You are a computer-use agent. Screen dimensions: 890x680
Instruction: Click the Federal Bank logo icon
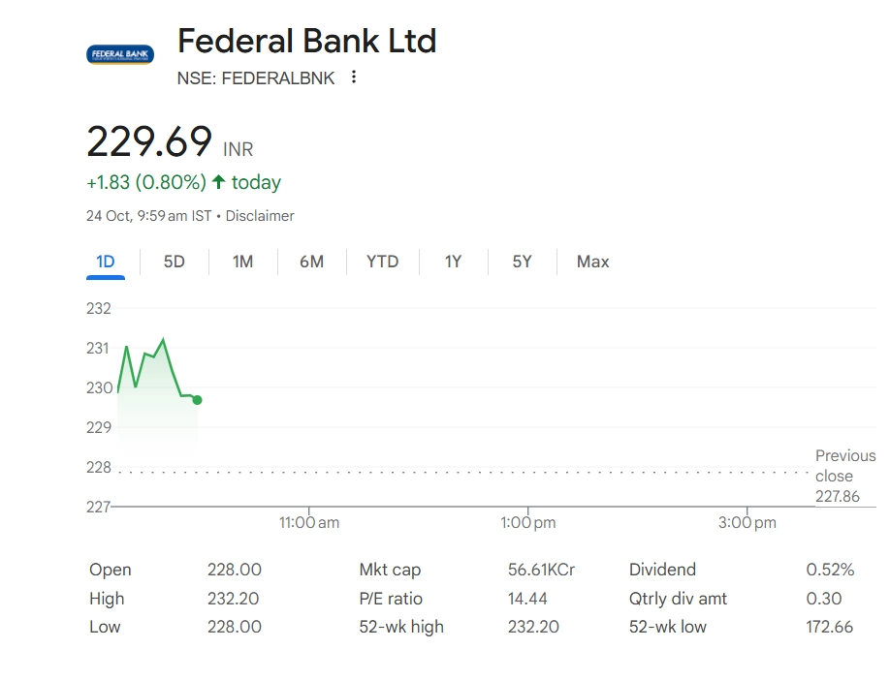coord(120,55)
